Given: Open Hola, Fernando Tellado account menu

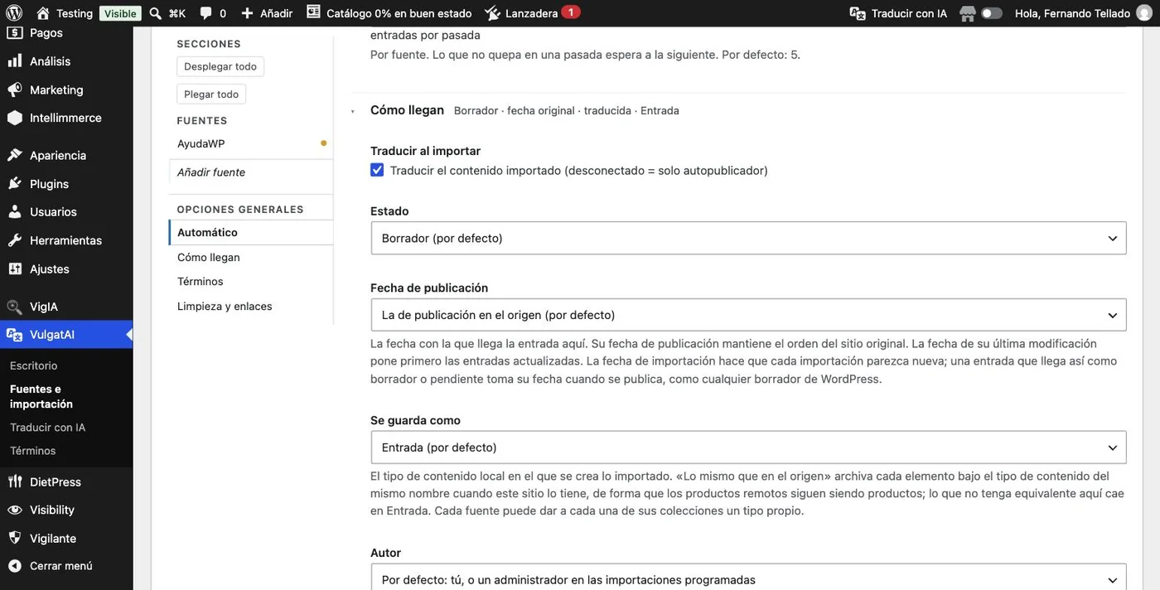Looking at the screenshot, I should [x=1082, y=13].
